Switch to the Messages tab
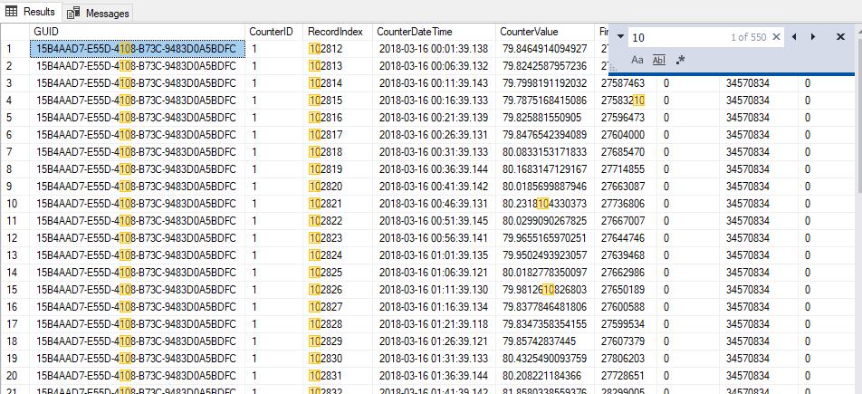The height and width of the screenshot is (394, 862). [x=99, y=13]
